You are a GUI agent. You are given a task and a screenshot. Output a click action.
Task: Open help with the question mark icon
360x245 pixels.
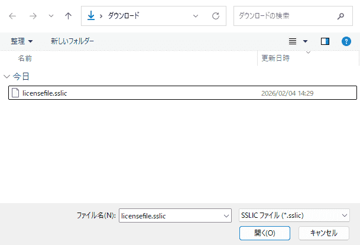(x=347, y=41)
